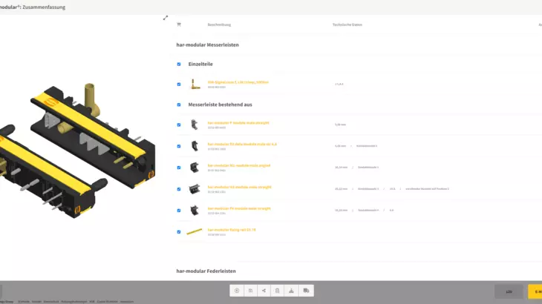Uncheck the D3 data module checkbox
Image resolution: width=542 pixels, height=304 pixels.
[x=179, y=146]
